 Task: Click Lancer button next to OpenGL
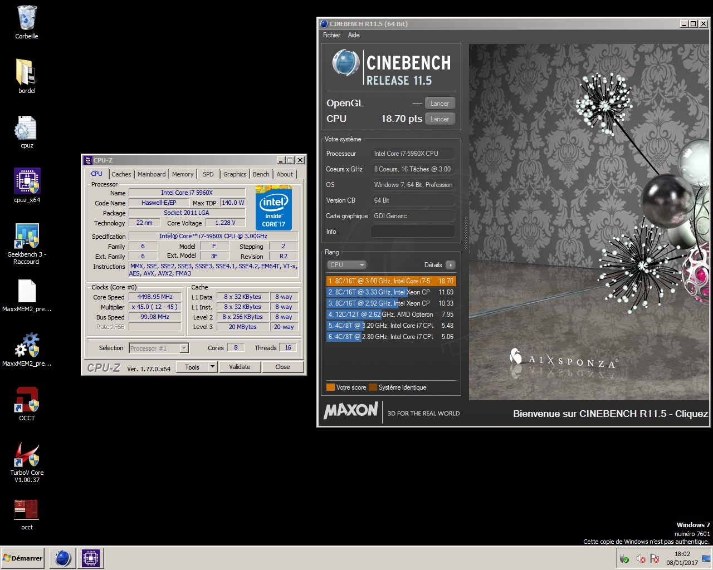click(439, 104)
